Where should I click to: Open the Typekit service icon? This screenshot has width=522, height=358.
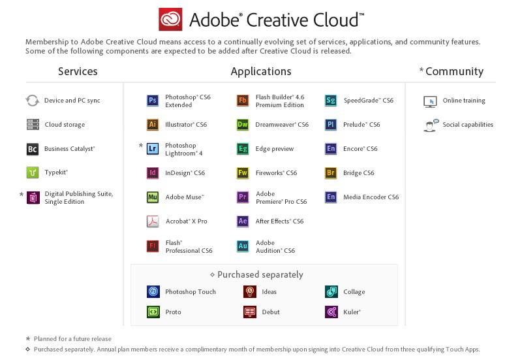tap(33, 172)
